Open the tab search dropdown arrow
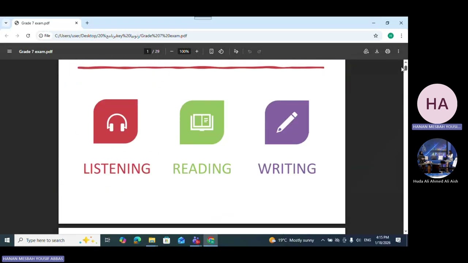468x263 pixels. [x=6, y=23]
